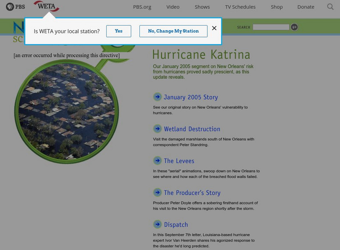This screenshot has height=250, width=340.
Task: Choose No, Change My Station
Action: (173, 31)
